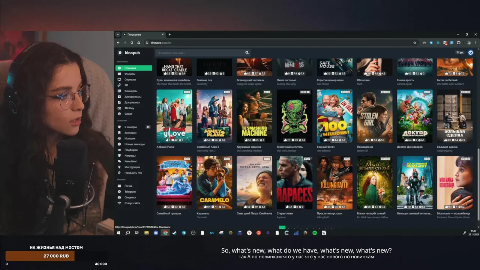Click the Почта envelope icon
Screen dimensions: 480x270
120,186
